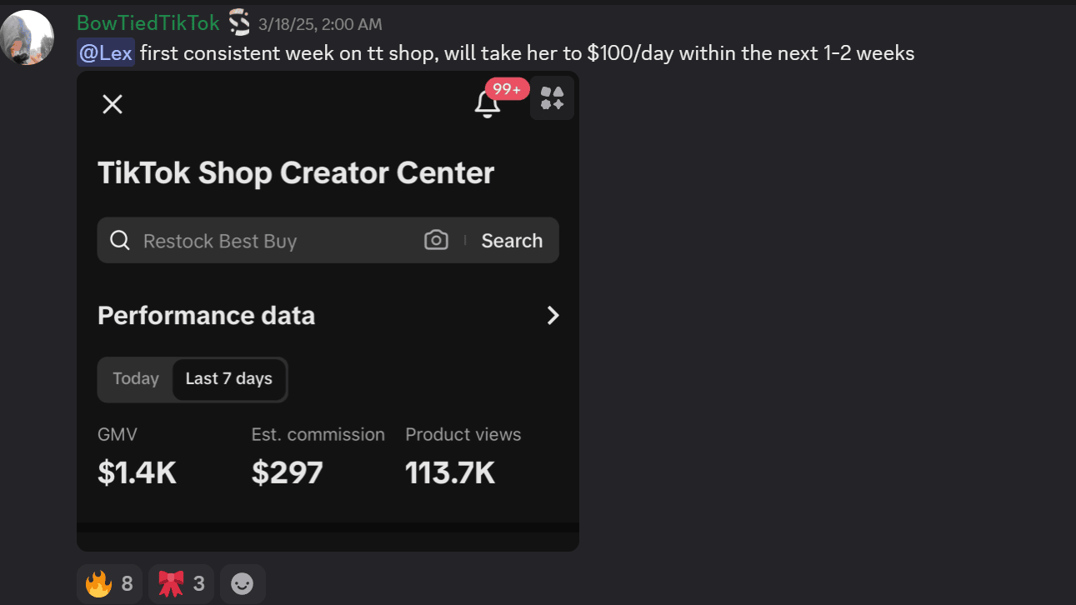Select the Last 7 days tab
Screen dimensions: 1076x605
tap(228, 379)
